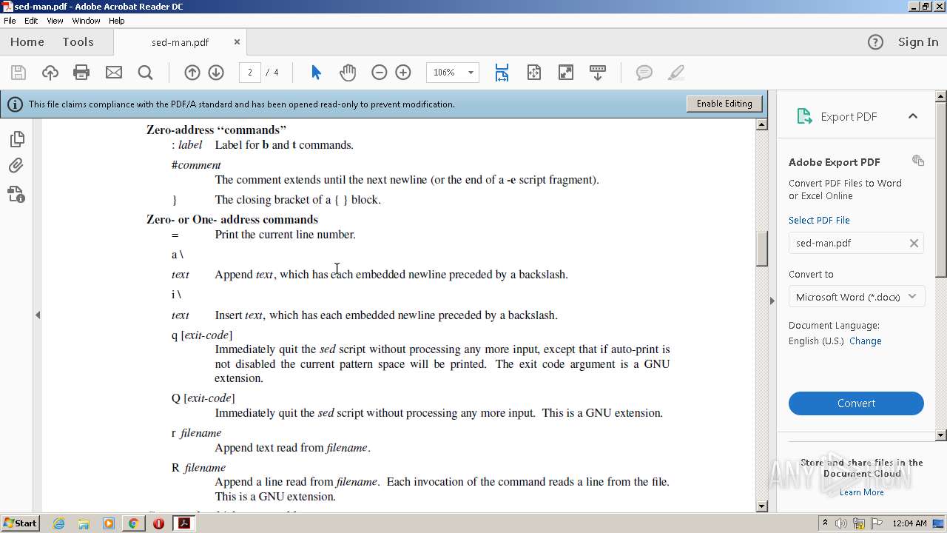Open the Convert to format dropdown
The height and width of the screenshot is (533, 947).
click(x=856, y=297)
